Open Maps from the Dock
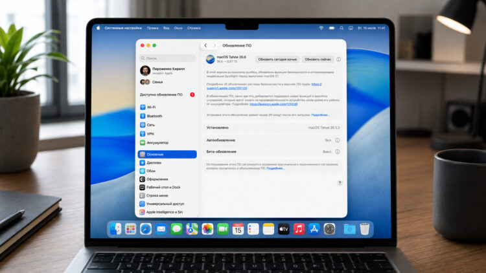The height and width of the screenshot is (273, 486). [x=192, y=230]
